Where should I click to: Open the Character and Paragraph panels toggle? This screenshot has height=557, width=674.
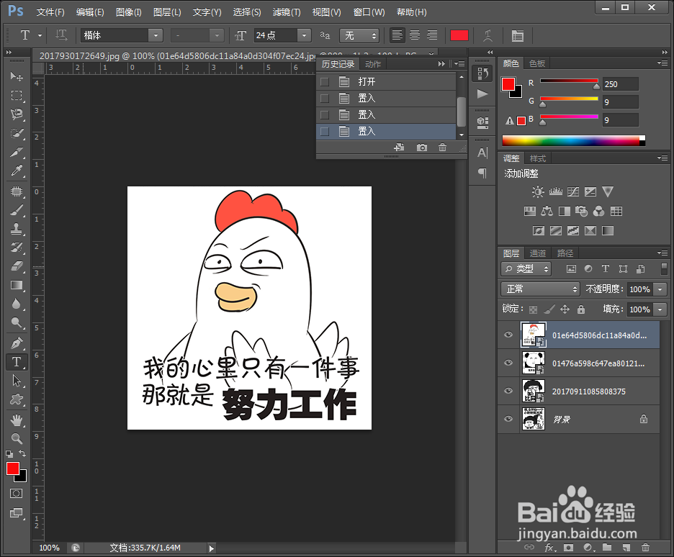coord(518,36)
